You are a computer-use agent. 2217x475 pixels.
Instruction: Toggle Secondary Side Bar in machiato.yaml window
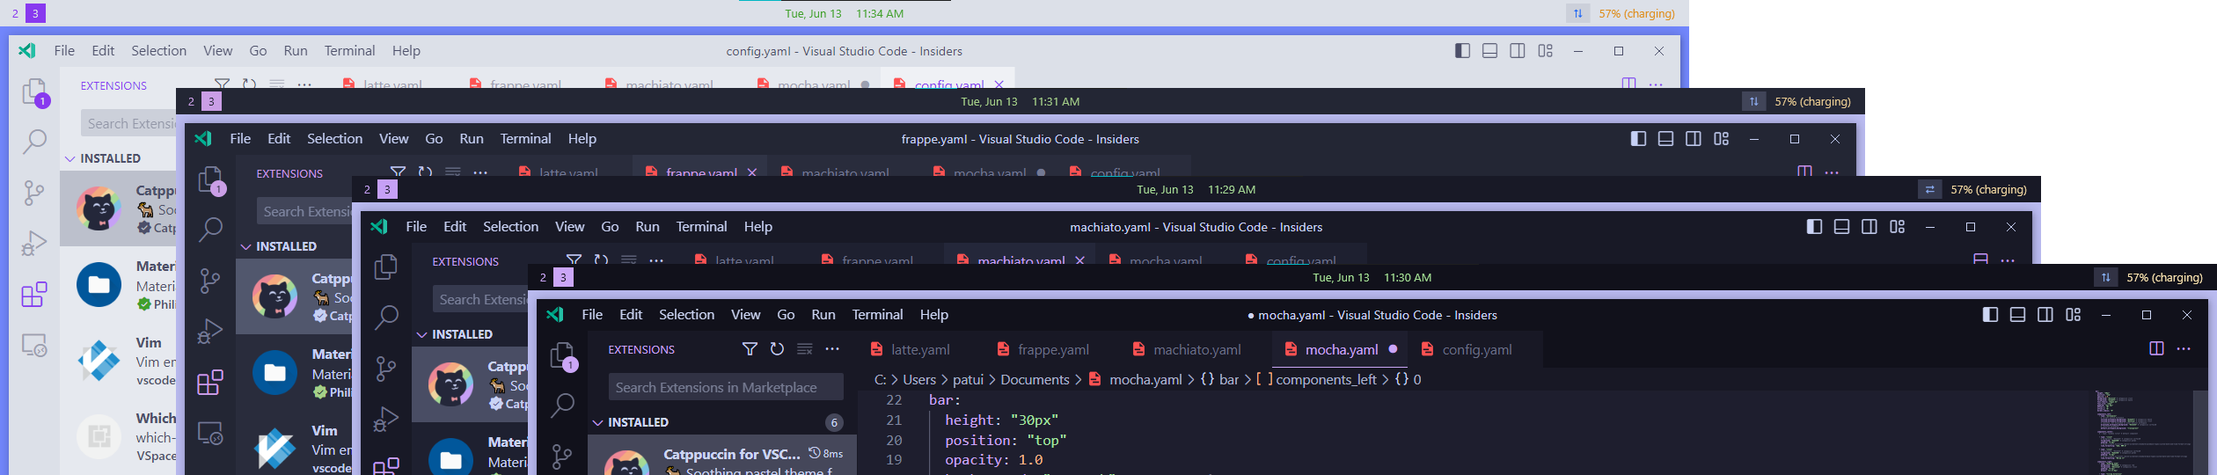pyautogui.click(x=1869, y=227)
